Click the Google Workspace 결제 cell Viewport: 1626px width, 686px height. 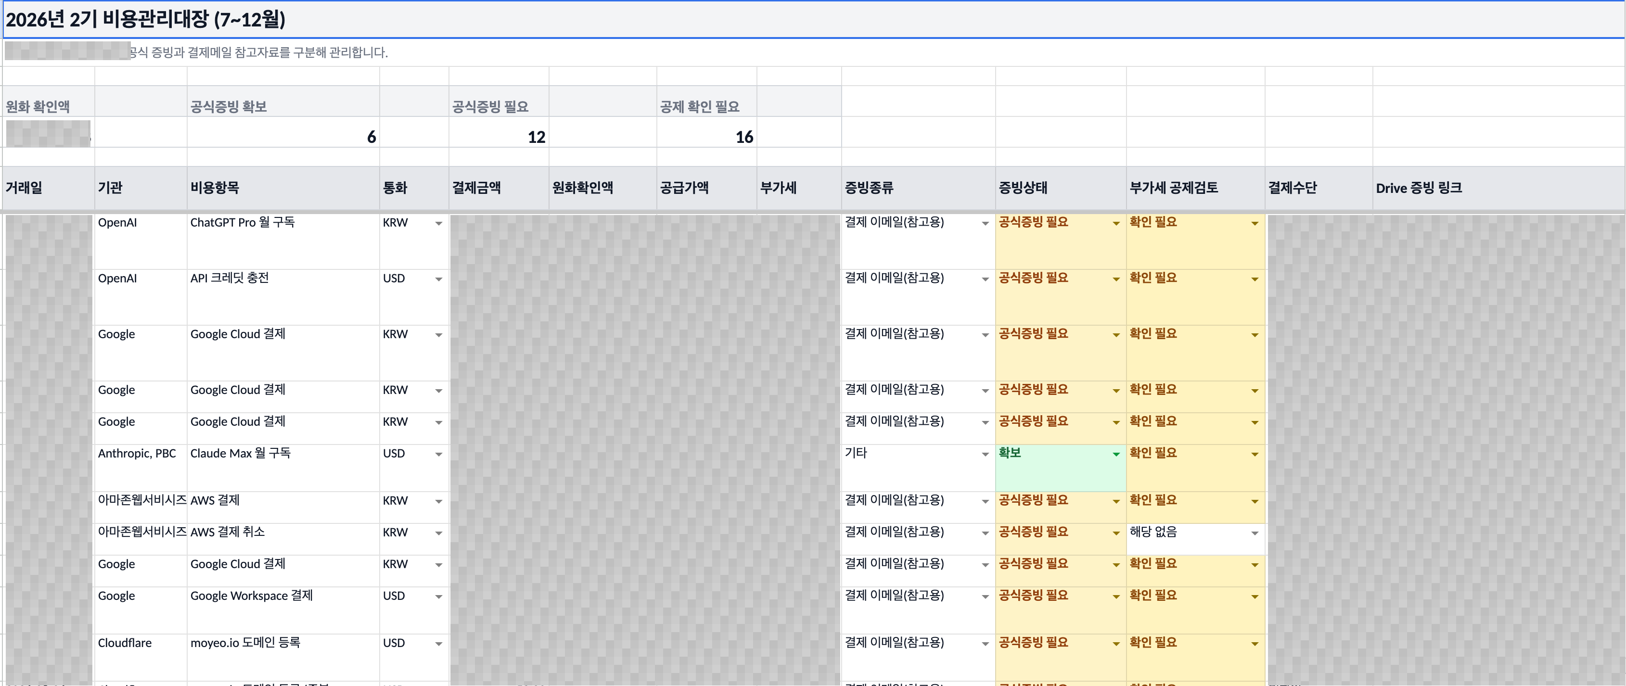click(283, 610)
